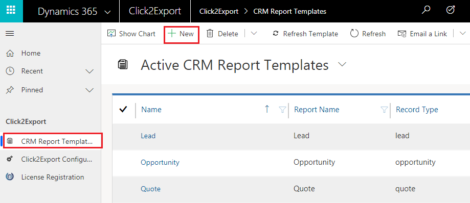Expand the Recent chevron

point(89,71)
